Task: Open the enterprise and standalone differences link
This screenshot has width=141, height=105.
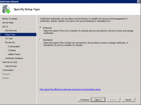Action: (70, 89)
